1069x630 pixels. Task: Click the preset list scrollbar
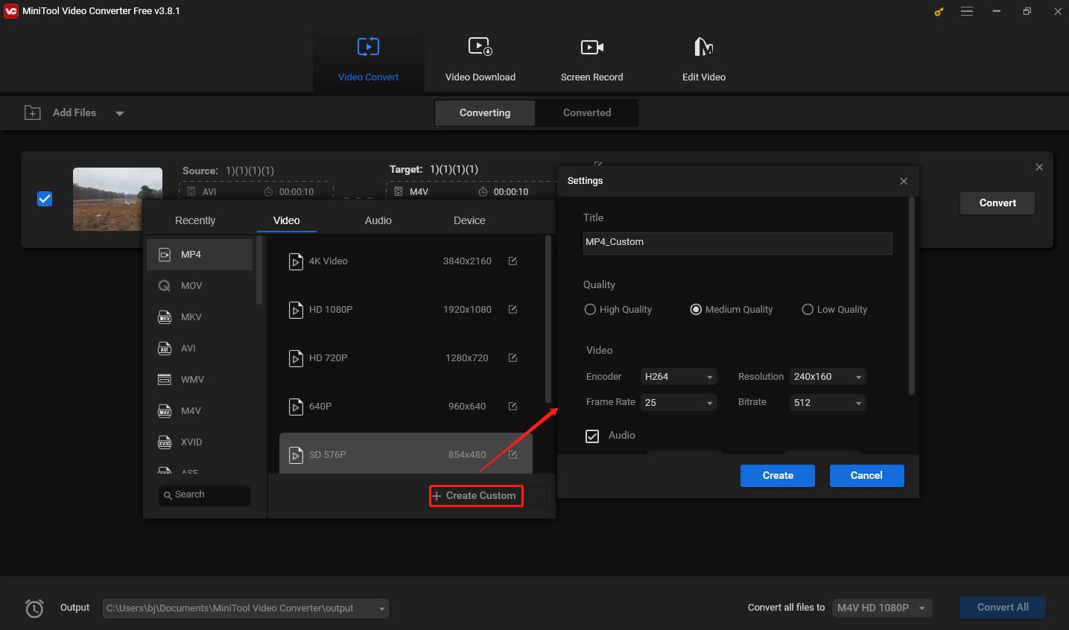pyautogui.click(x=548, y=319)
